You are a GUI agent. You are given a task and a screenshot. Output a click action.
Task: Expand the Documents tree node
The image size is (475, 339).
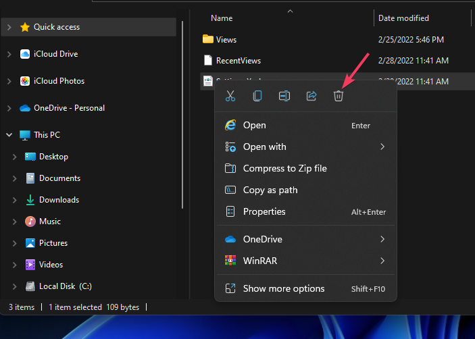(x=15, y=178)
